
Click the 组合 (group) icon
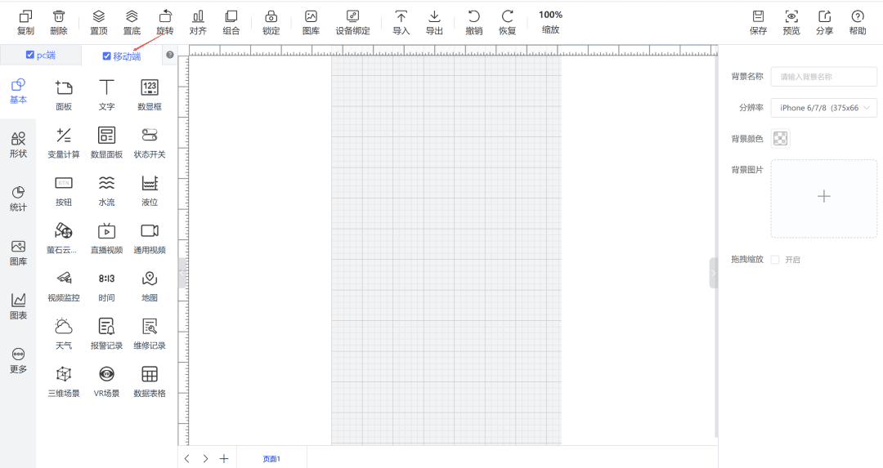pyautogui.click(x=231, y=23)
